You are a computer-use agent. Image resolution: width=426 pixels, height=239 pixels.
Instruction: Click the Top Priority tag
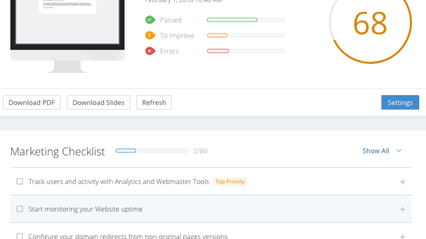[230, 182]
